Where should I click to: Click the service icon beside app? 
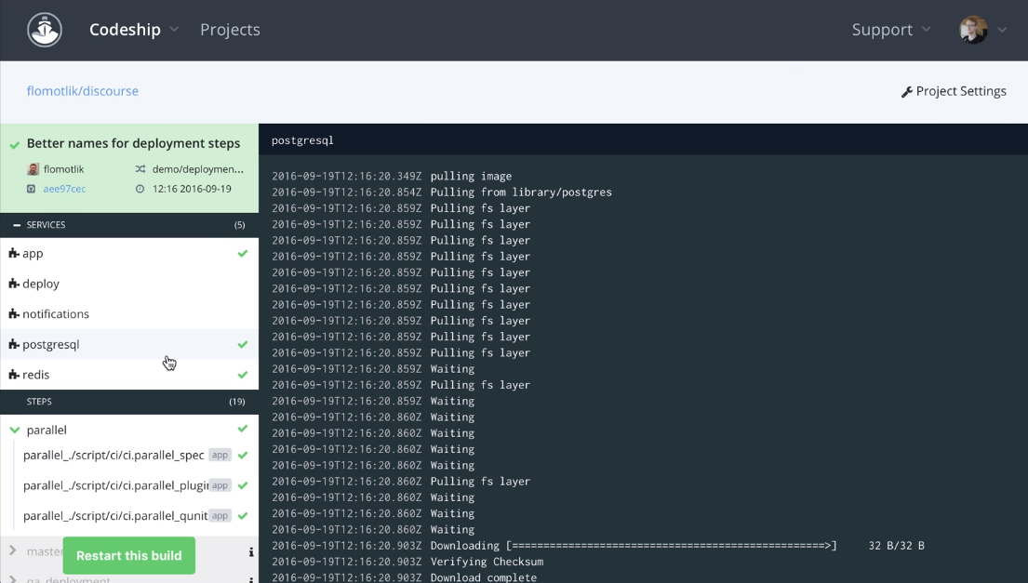pyautogui.click(x=15, y=253)
